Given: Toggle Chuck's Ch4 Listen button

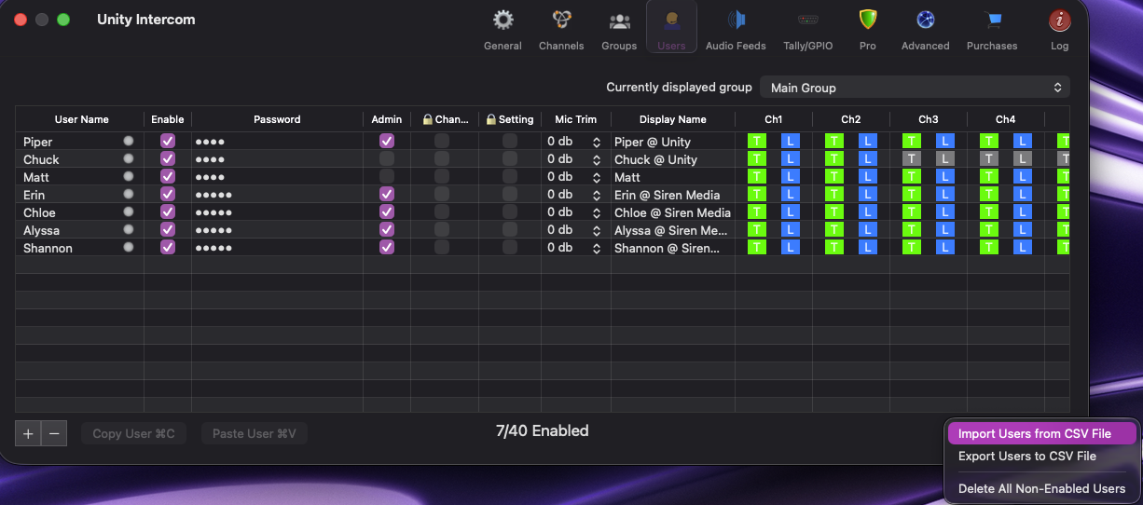Looking at the screenshot, I should point(1022,158).
